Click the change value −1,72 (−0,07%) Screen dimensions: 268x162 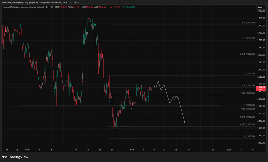pos(114,7)
